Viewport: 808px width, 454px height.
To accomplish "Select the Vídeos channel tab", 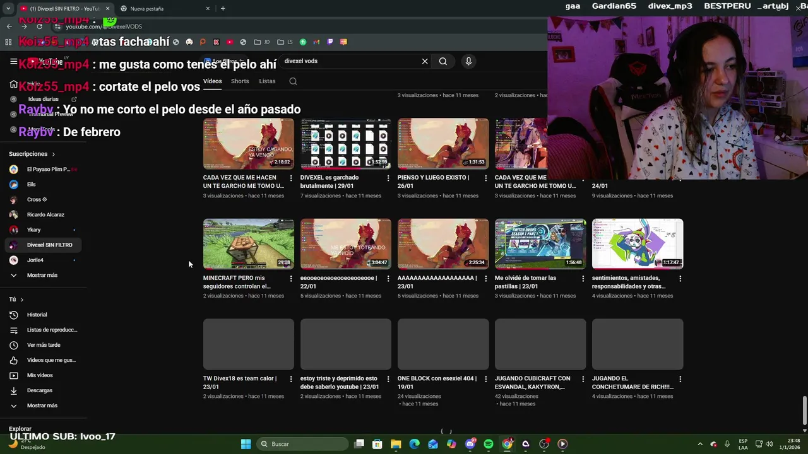I will pos(212,81).
